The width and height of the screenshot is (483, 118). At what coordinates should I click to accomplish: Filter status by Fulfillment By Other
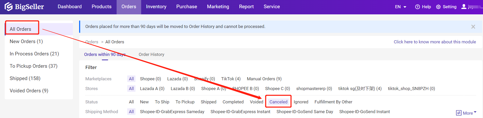click(x=333, y=102)
